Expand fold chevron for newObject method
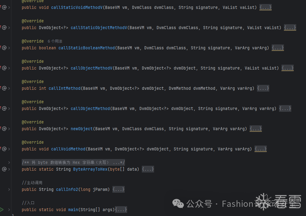Screen dimensions: 306x216 click(9, 129)
